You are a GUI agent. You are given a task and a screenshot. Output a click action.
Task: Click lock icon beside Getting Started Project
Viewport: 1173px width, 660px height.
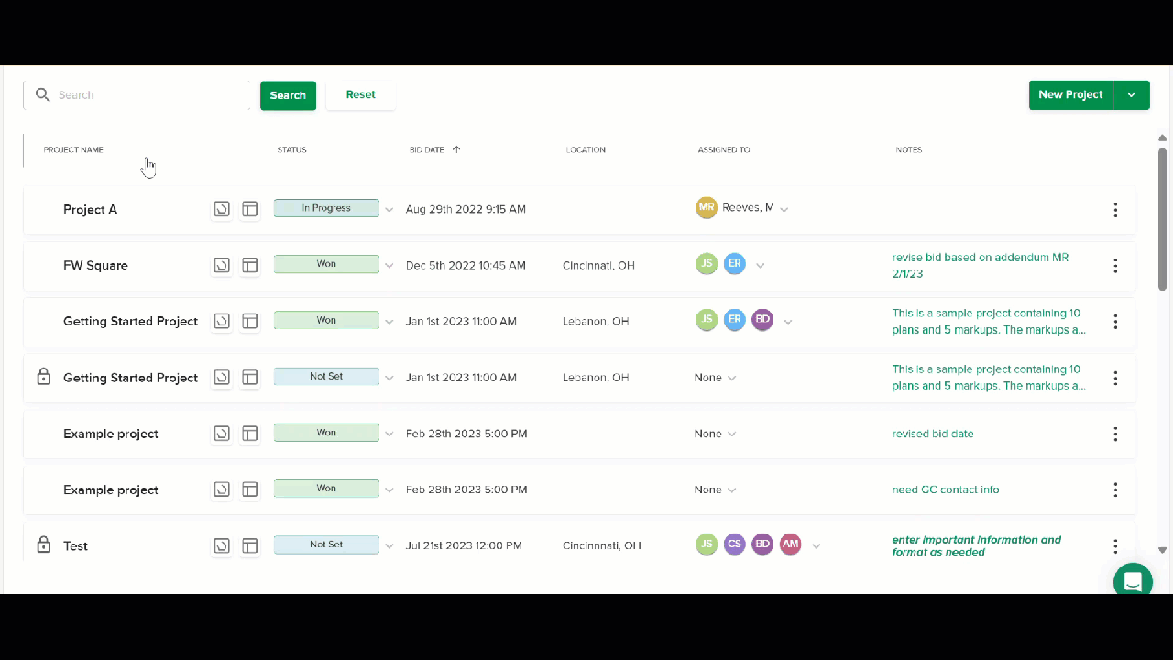[43, 376]
